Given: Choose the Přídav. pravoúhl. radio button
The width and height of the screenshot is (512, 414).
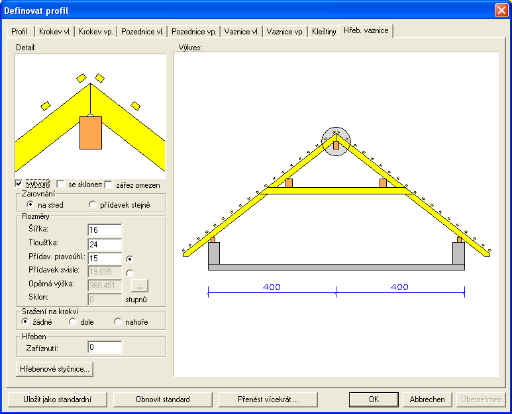Looking at the screenshot, I should (x=130, y=259).
